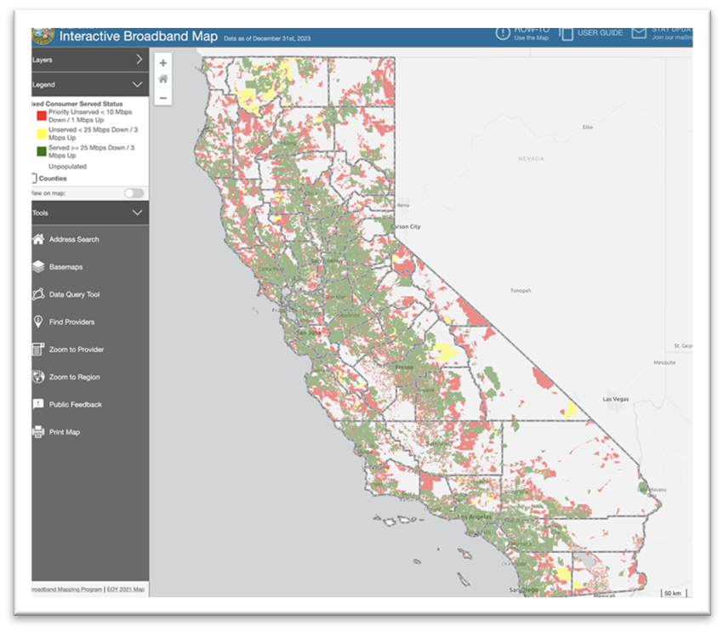Choose the Zoom to Region globe icon
This screenshot has width=724, height=632.
(x=38, y=377)
